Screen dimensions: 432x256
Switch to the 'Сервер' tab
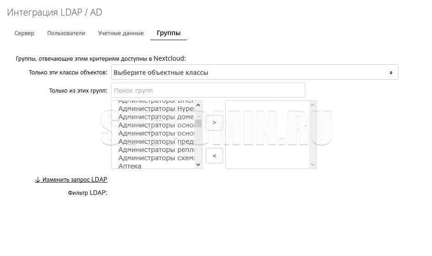(x=24, y=33)
